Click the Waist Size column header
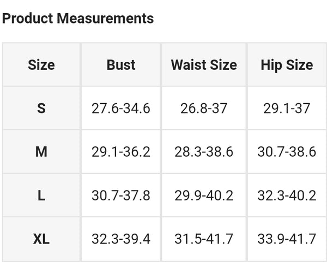327x273 pixels. tap(204, 65)
